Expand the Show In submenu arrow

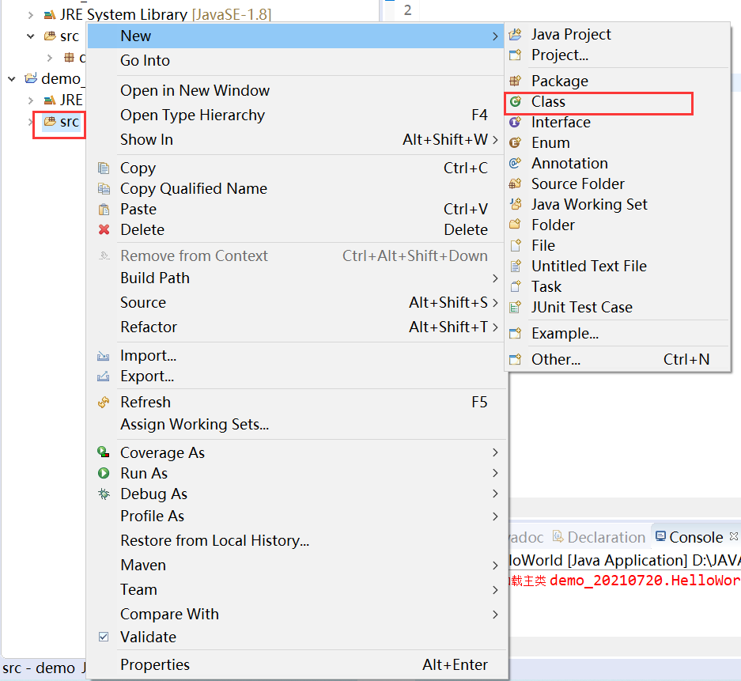[495, 139]
